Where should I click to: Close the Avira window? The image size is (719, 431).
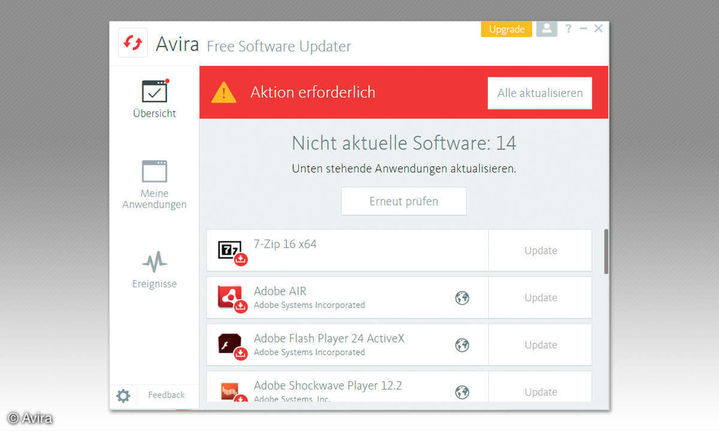coord(598,29)
